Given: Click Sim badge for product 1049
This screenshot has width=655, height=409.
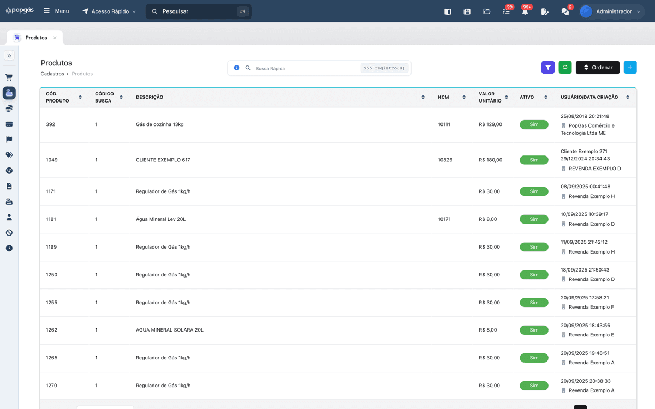Looking at the screenshot, I should [x=534, y=160].
